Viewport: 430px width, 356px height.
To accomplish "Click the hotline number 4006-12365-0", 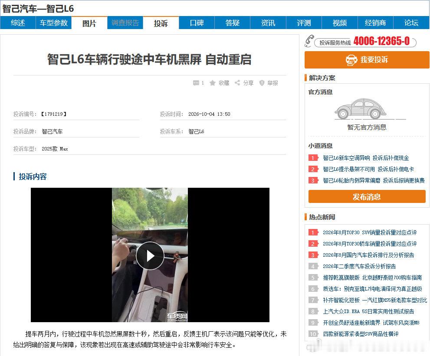I will tap(381, 41).
